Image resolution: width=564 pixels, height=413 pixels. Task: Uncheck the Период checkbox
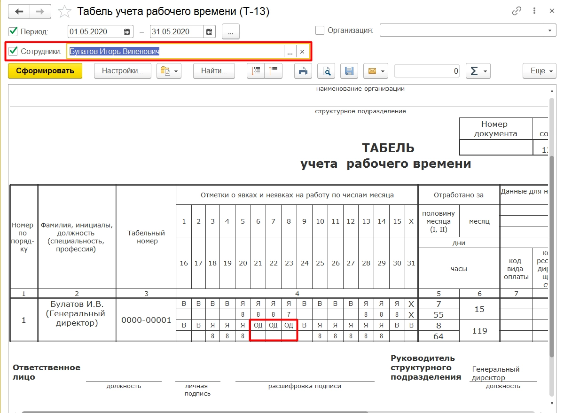tap(13, 31)
